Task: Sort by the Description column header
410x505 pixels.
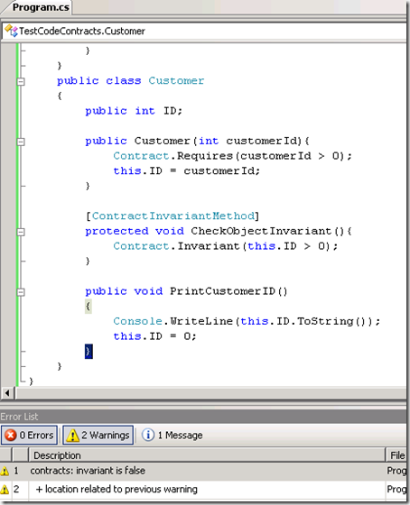Action: click(207, 455)
